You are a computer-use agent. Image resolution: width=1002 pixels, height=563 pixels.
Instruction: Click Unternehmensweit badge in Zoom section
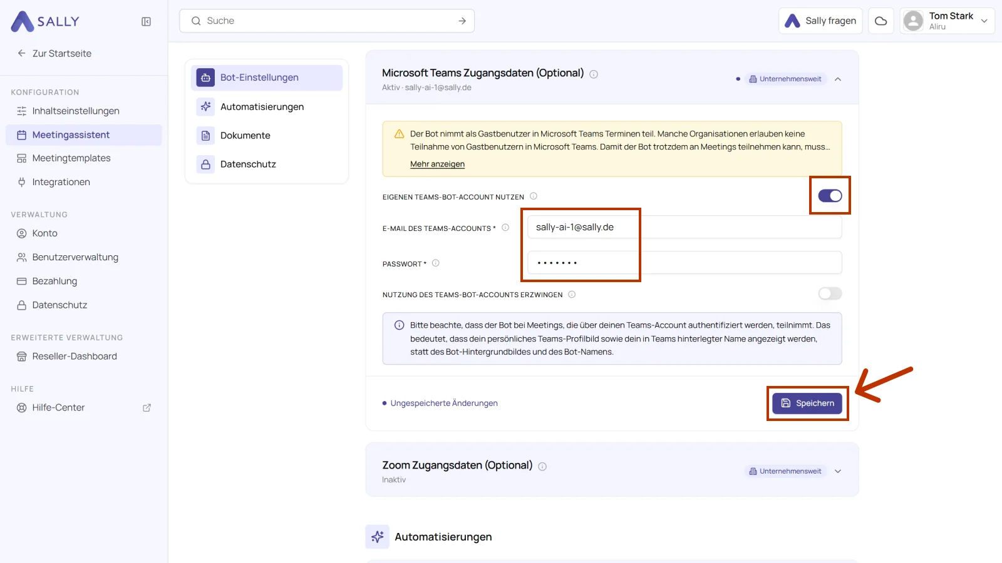pyautogui.click(x=785, y=471)
